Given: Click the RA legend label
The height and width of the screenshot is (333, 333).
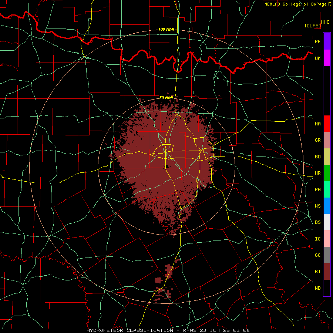Looking at the screenshot, I should pyautogui.click(x=317, y=189).
